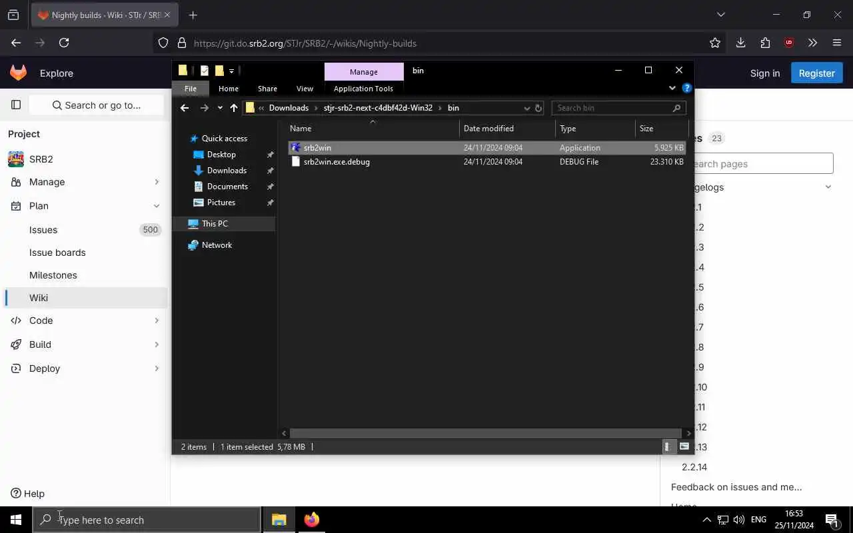Image resolution: width=853 pixels, height=533 pixels.
Task: Click the network tray icon
Action: tap(722, 520)
